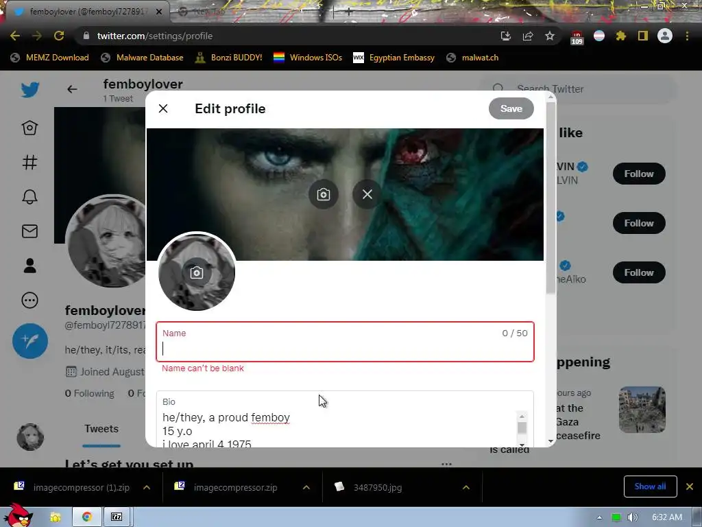
Task: Focus the Name input field
Action: (345, 342)
